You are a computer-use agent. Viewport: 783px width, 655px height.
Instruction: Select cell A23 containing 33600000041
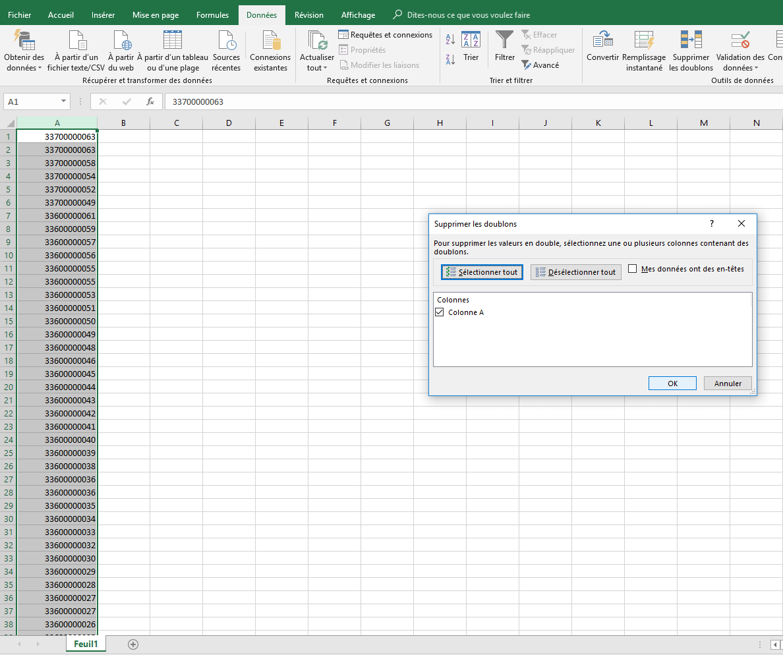[57, 426]
